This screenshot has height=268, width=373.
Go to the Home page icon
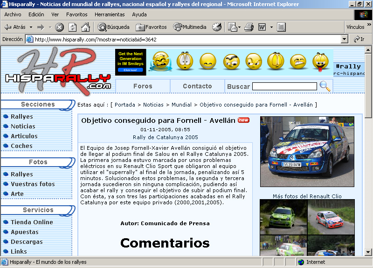pos(86,27)
